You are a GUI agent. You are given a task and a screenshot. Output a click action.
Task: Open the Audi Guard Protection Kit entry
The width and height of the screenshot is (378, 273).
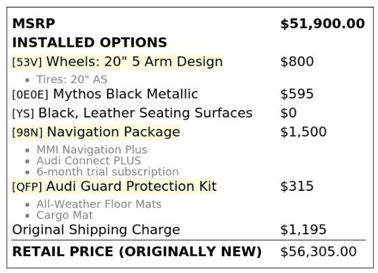pos(131,186)
